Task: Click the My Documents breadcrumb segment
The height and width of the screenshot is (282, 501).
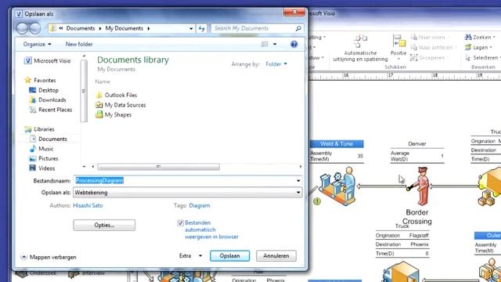Action: (124, 28)
